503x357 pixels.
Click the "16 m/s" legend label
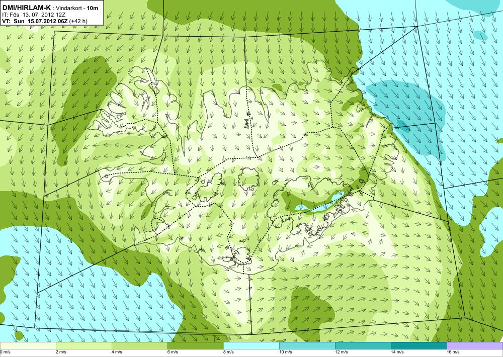pos(453,352)
